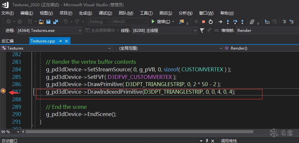Viewport: 299px width, 143px height.
Task: Click the highlighted cursor-box toolbar icon
Action: point(267,22)
